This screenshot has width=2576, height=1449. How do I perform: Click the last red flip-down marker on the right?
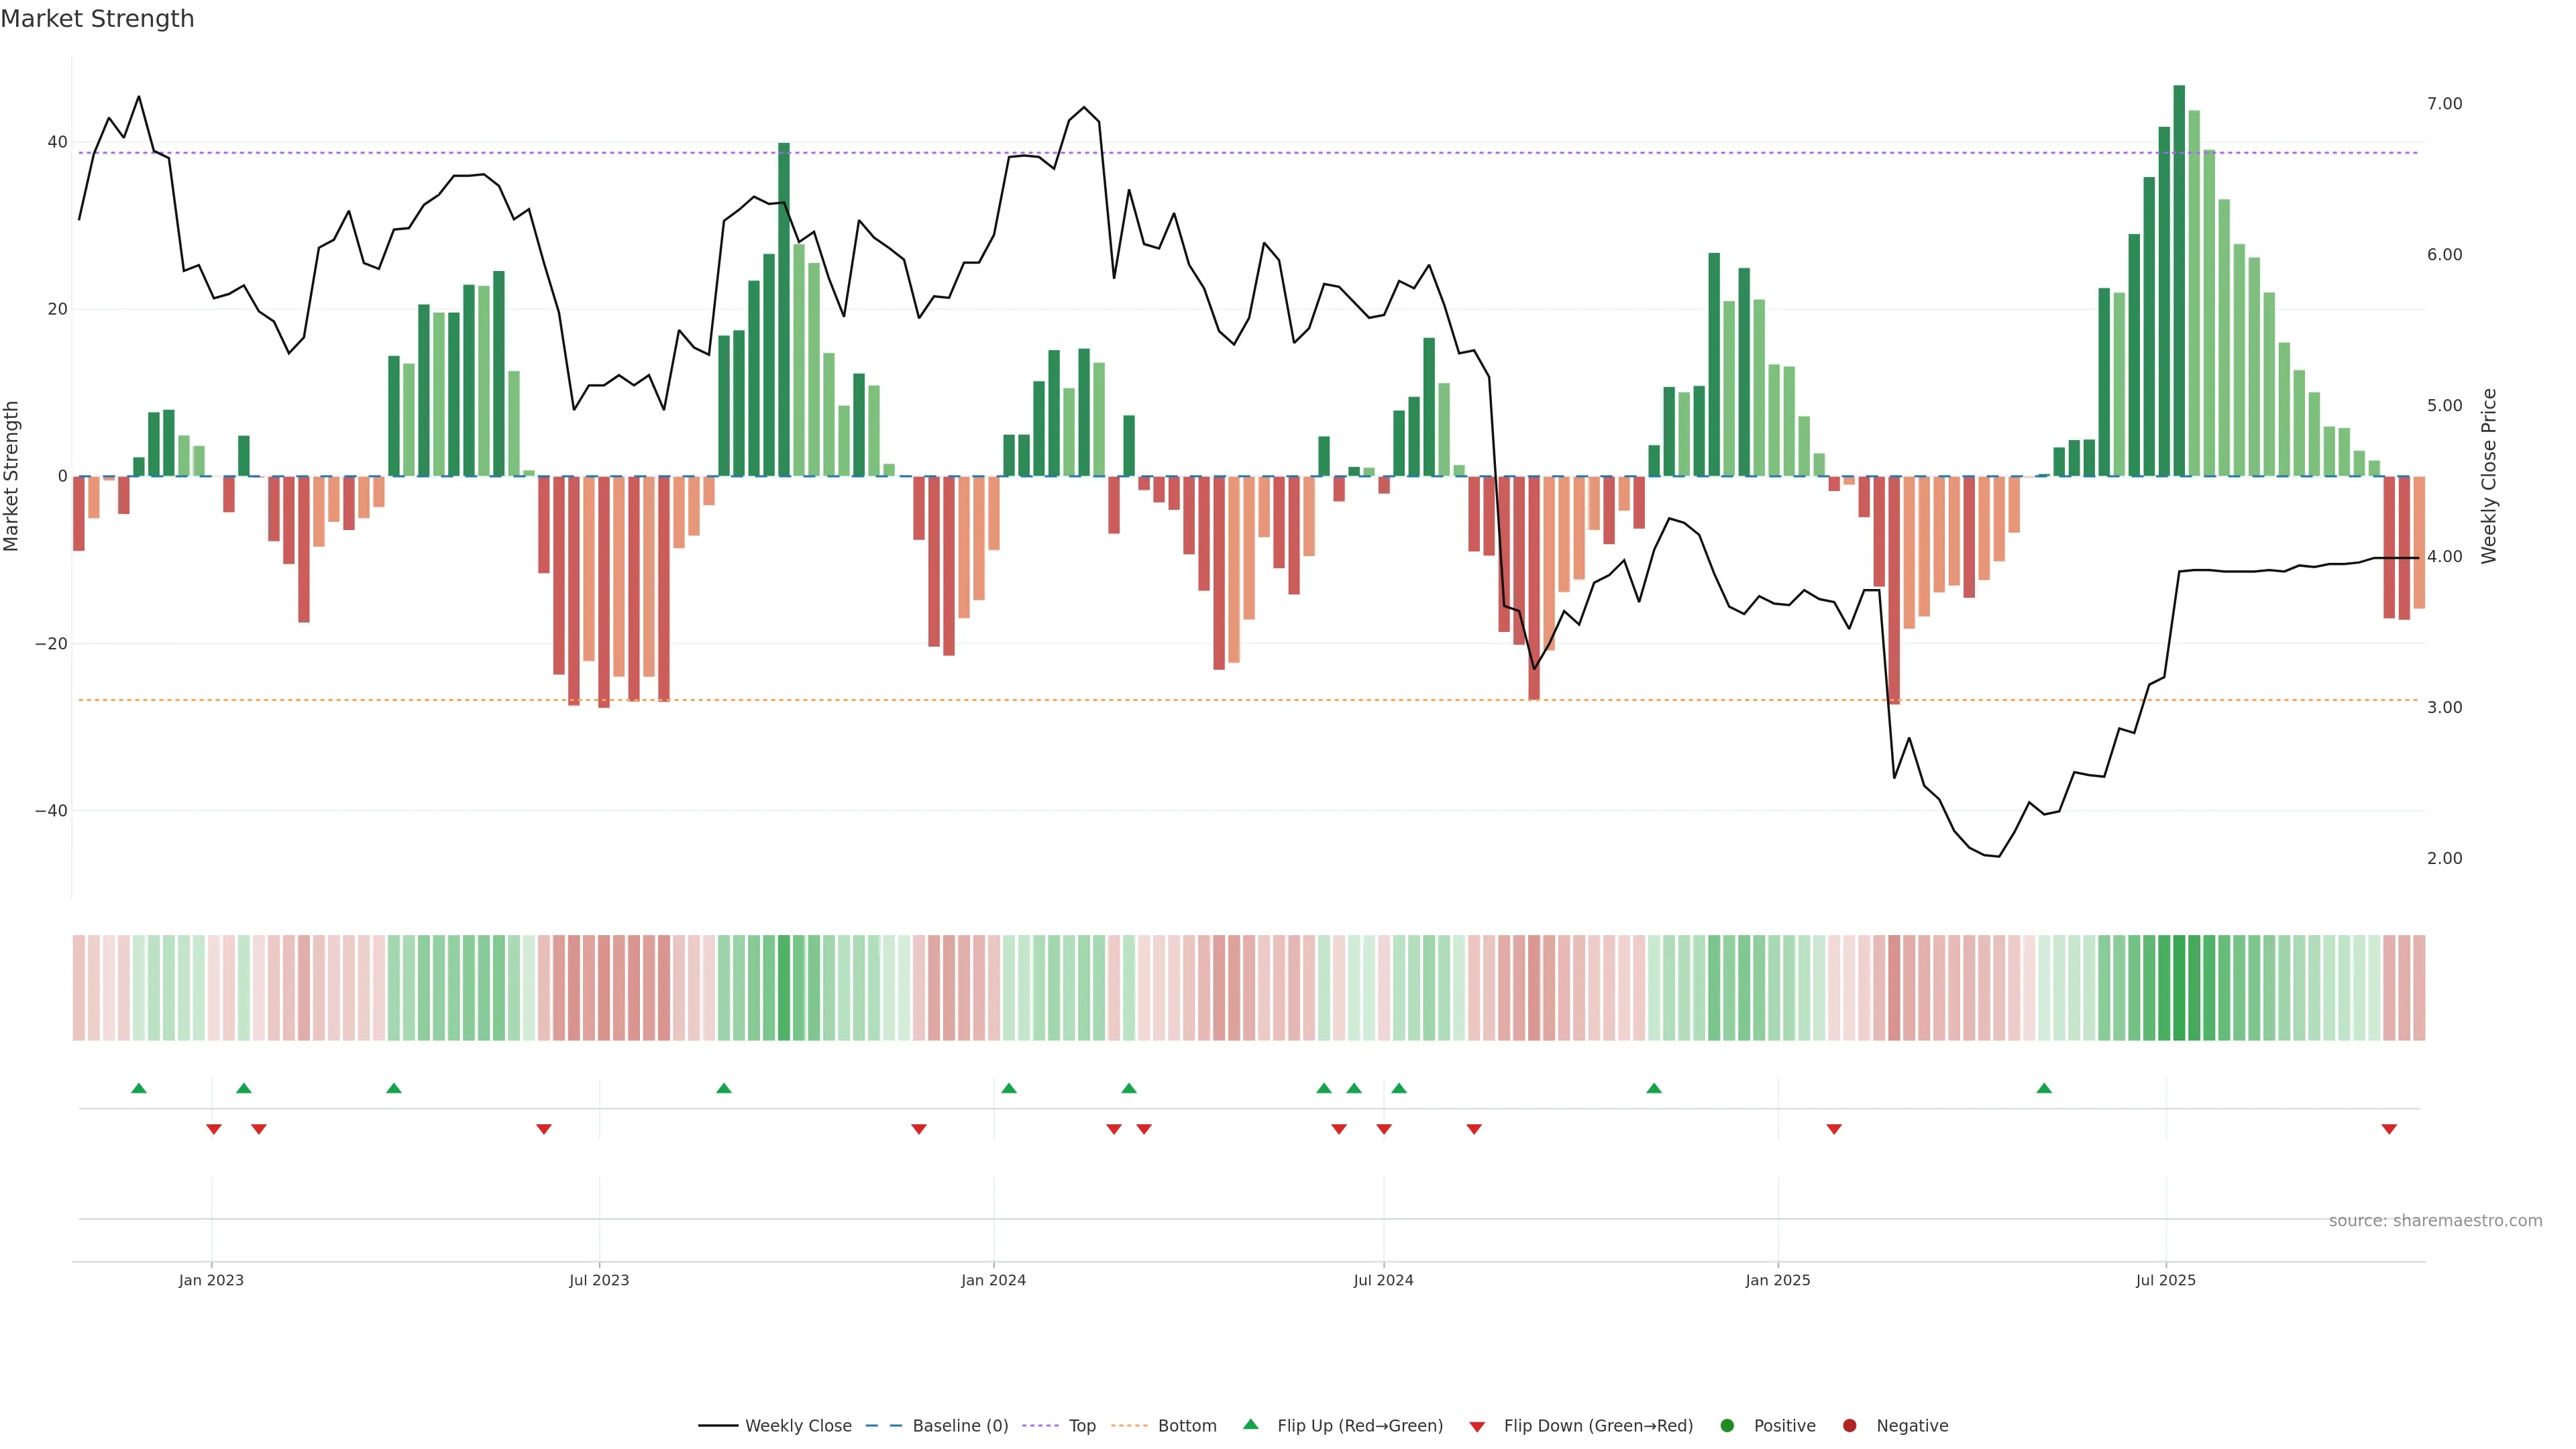pos(2389,1129)
